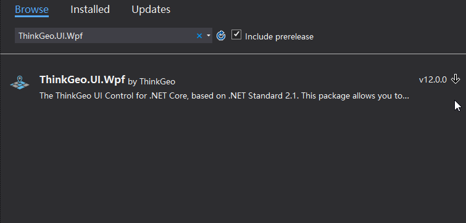Install package using the download arrow icon

pos(456,79)
